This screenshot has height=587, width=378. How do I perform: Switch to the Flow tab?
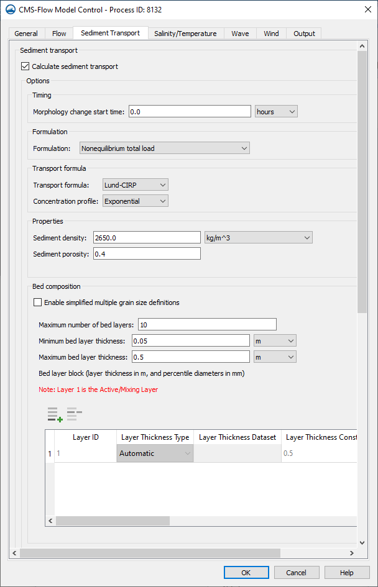pyautogui.click(x=59, y=34)
